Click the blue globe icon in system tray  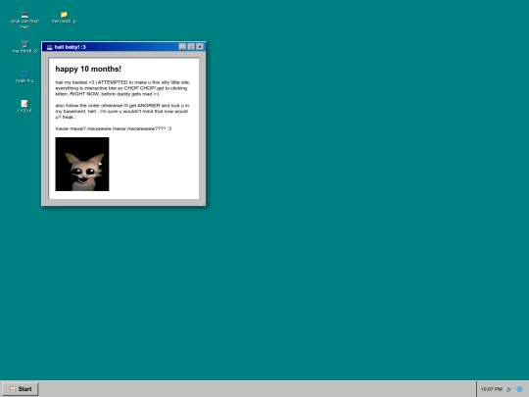click(520, 389)
